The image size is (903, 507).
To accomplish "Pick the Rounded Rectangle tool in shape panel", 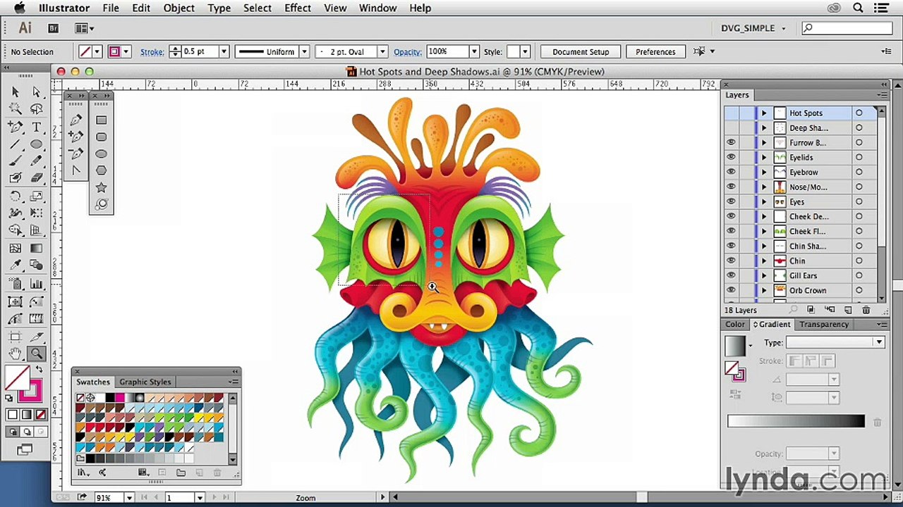I will (x=102, y=137).
